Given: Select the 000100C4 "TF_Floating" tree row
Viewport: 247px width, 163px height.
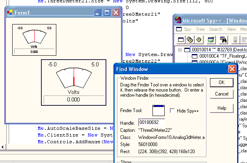Looking at the screenshot, I should coord(223,56).
